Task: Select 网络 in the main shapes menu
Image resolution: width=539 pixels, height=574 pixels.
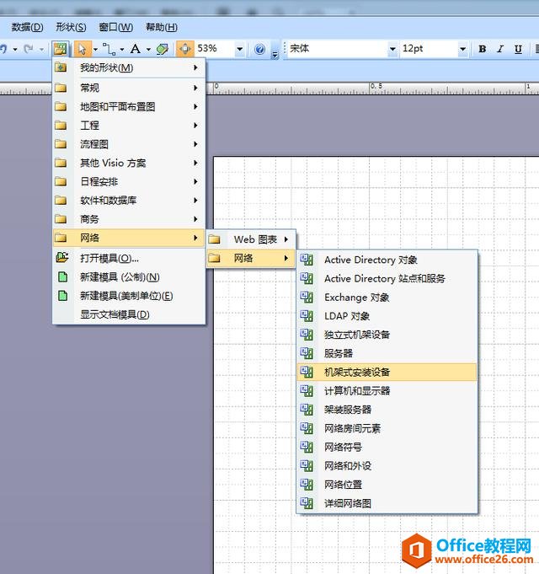Action: tap(129, 238)
